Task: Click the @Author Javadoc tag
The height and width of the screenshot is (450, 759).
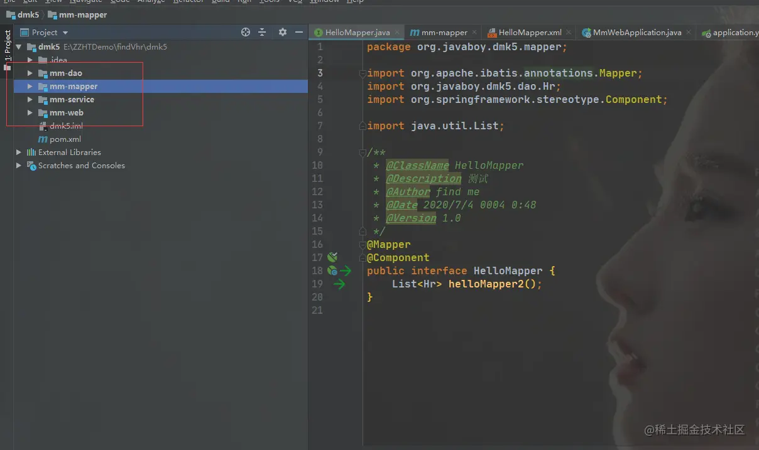Action: (x=408, y=192)
